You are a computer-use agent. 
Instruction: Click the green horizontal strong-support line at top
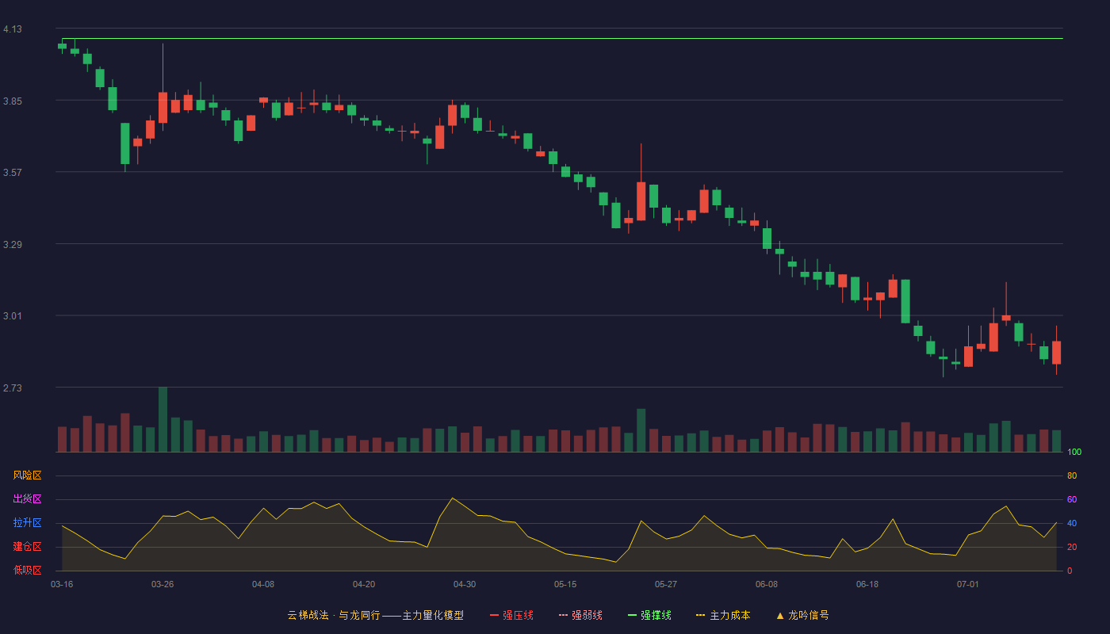(x=562, y=38)
